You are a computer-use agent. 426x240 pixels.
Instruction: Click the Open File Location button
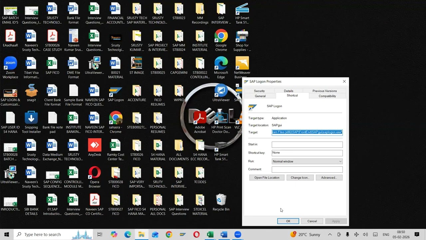267,178
